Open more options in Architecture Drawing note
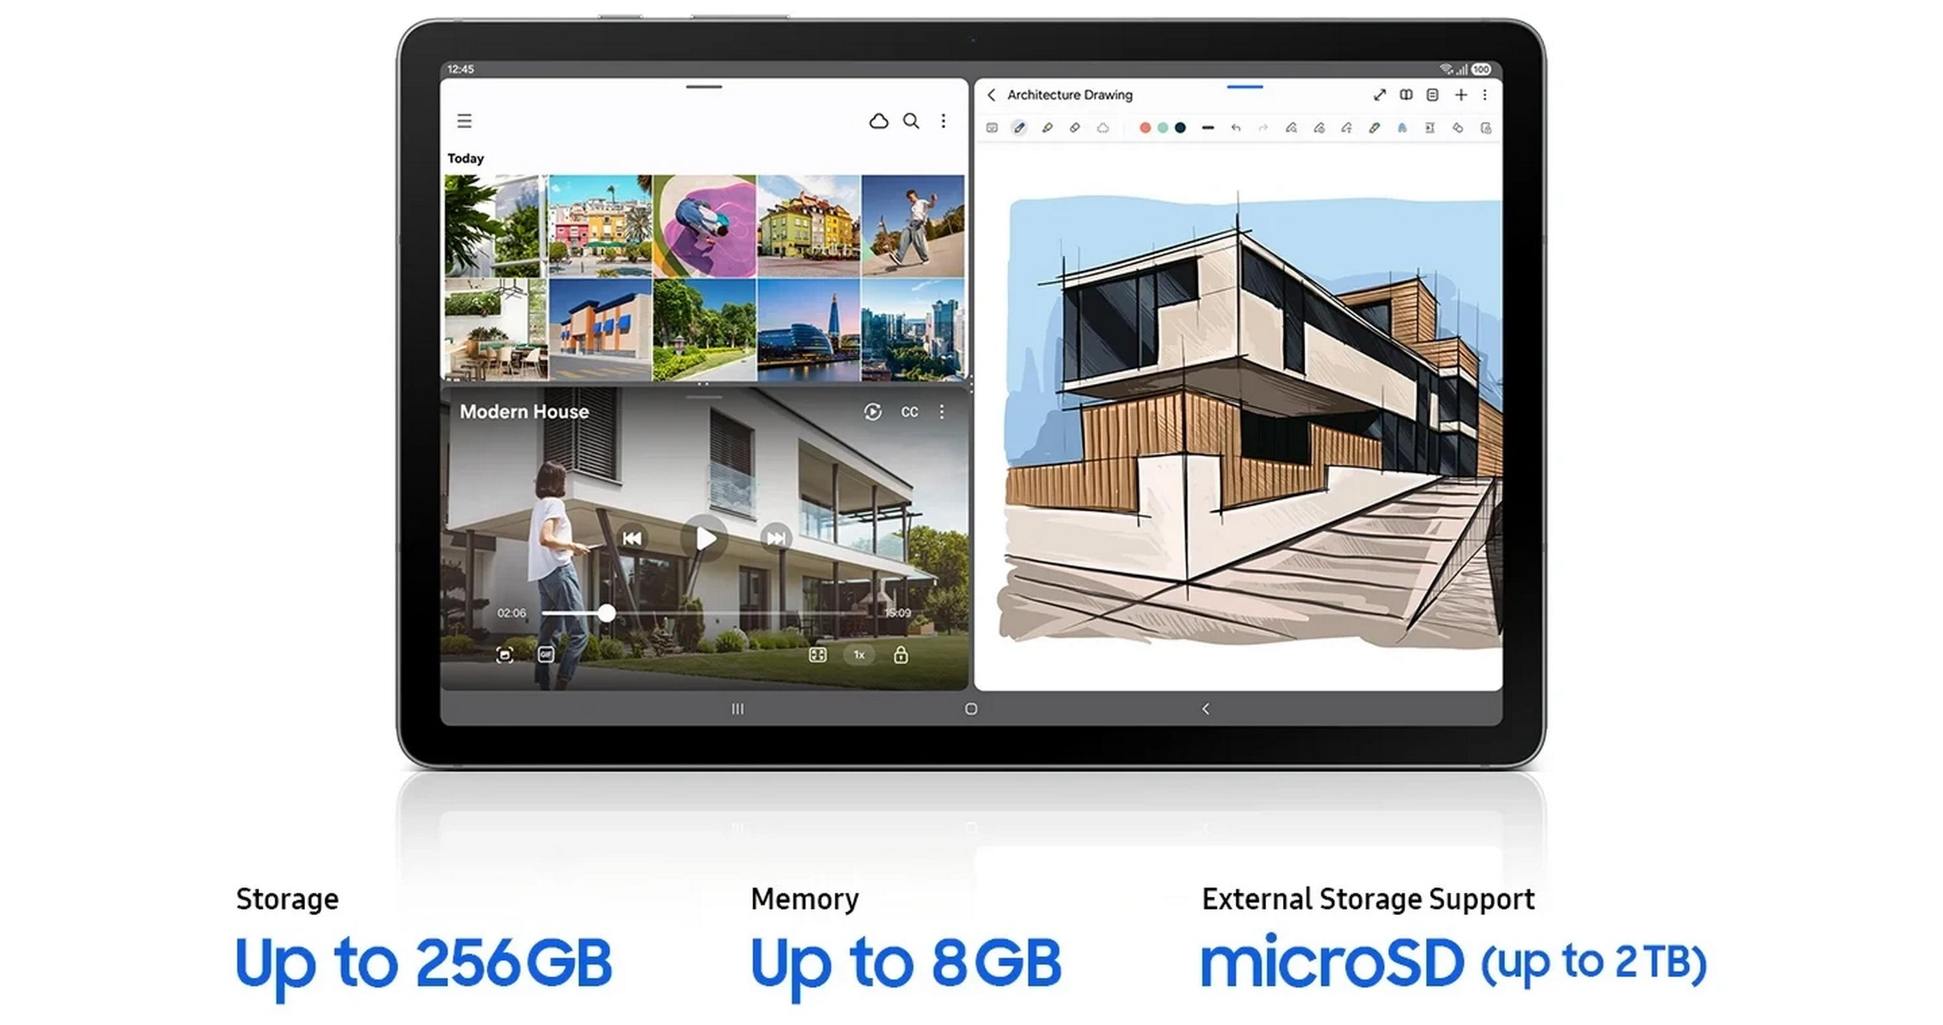1943x1025 pixels. click(x=1485, y=95)
